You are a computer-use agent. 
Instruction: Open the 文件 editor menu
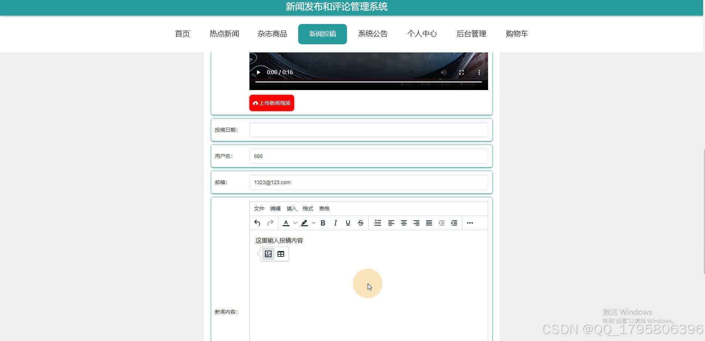[x=259, y=209]
